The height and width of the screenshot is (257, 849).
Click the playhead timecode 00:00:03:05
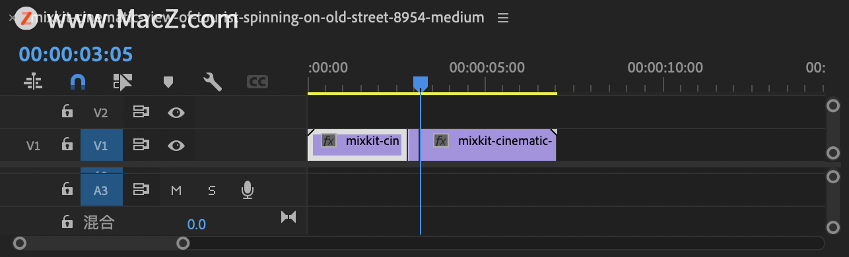click(76, 54)
